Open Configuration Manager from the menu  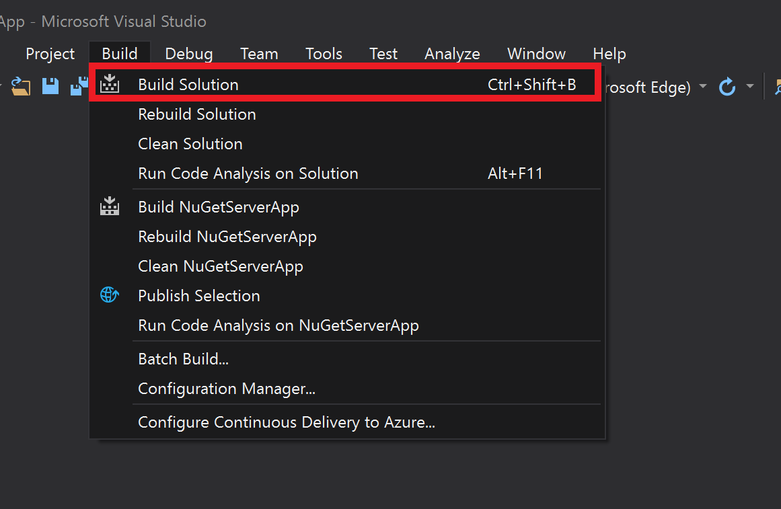tap(346, 389)
